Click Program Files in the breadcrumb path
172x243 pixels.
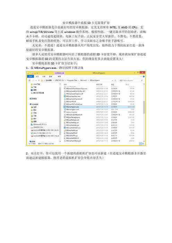coord(72,80)
